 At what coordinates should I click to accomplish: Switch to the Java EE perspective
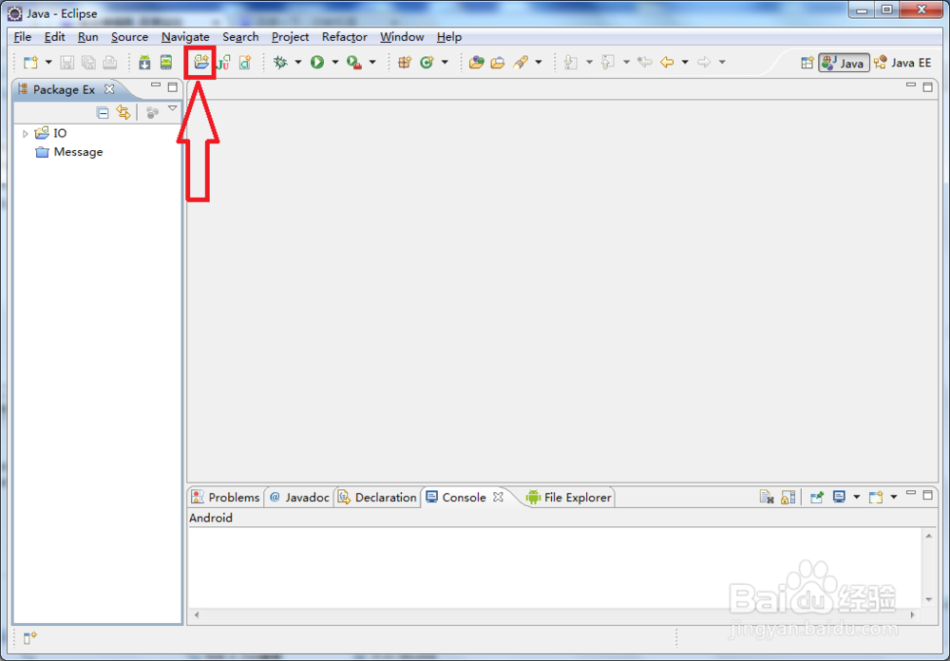902,63
